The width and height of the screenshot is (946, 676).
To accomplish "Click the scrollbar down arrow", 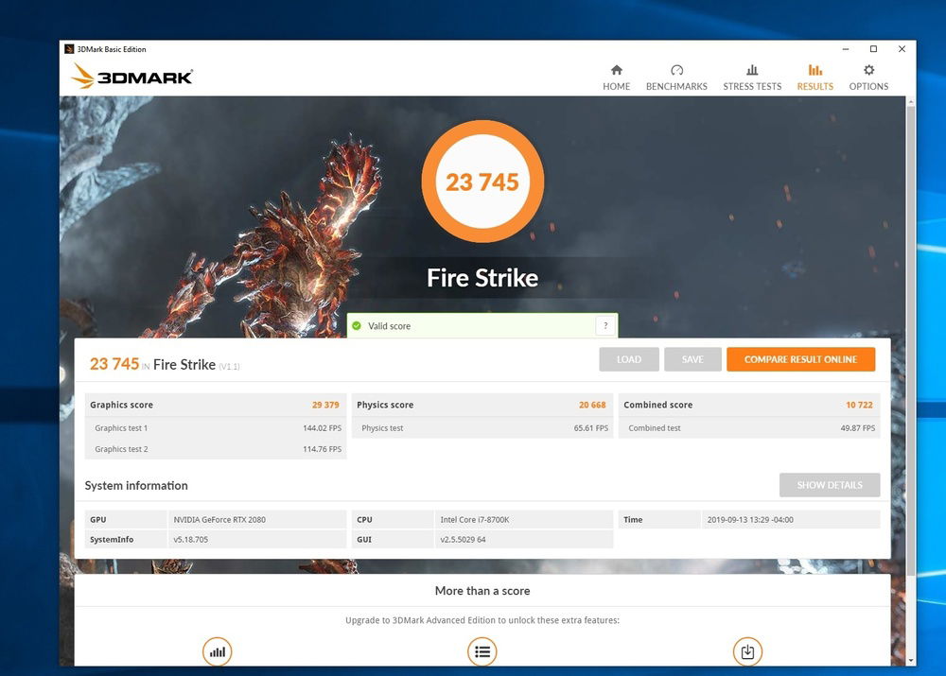I will tap(910, 660).
